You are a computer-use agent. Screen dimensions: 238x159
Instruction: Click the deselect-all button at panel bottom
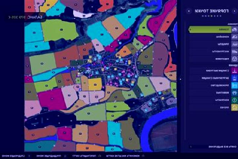[x=213, y=147]
